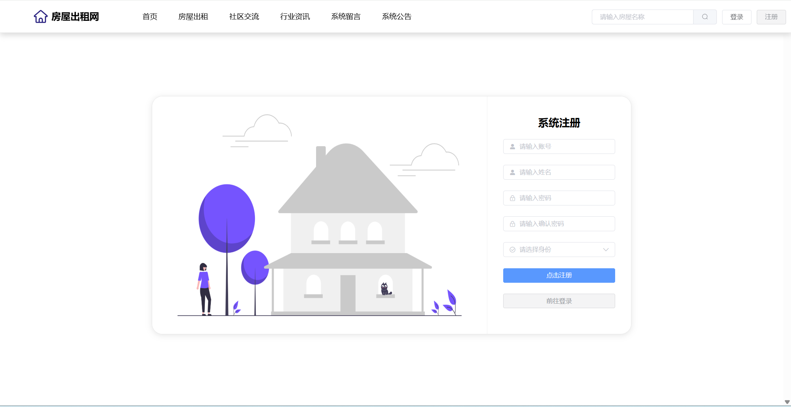Open 系统留言 navigation item
Image resolution: width=791 pixels, height=407 pixels.
pyautogui.click(x=346, y=17)
